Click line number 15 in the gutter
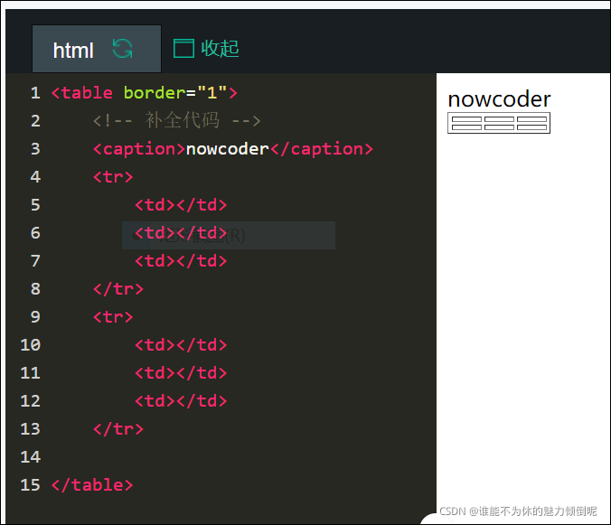Screen dimensions: 611x525 coord(31,485)
